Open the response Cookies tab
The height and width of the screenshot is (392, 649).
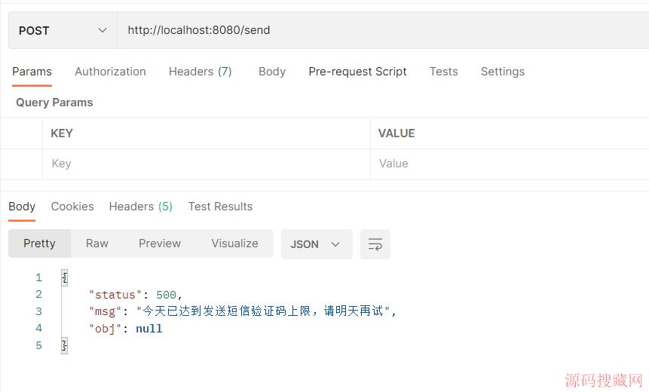tap(72, 207)
